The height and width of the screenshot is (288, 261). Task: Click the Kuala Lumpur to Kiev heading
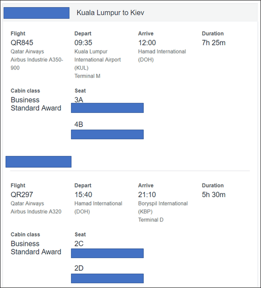[x=110, y=13]
